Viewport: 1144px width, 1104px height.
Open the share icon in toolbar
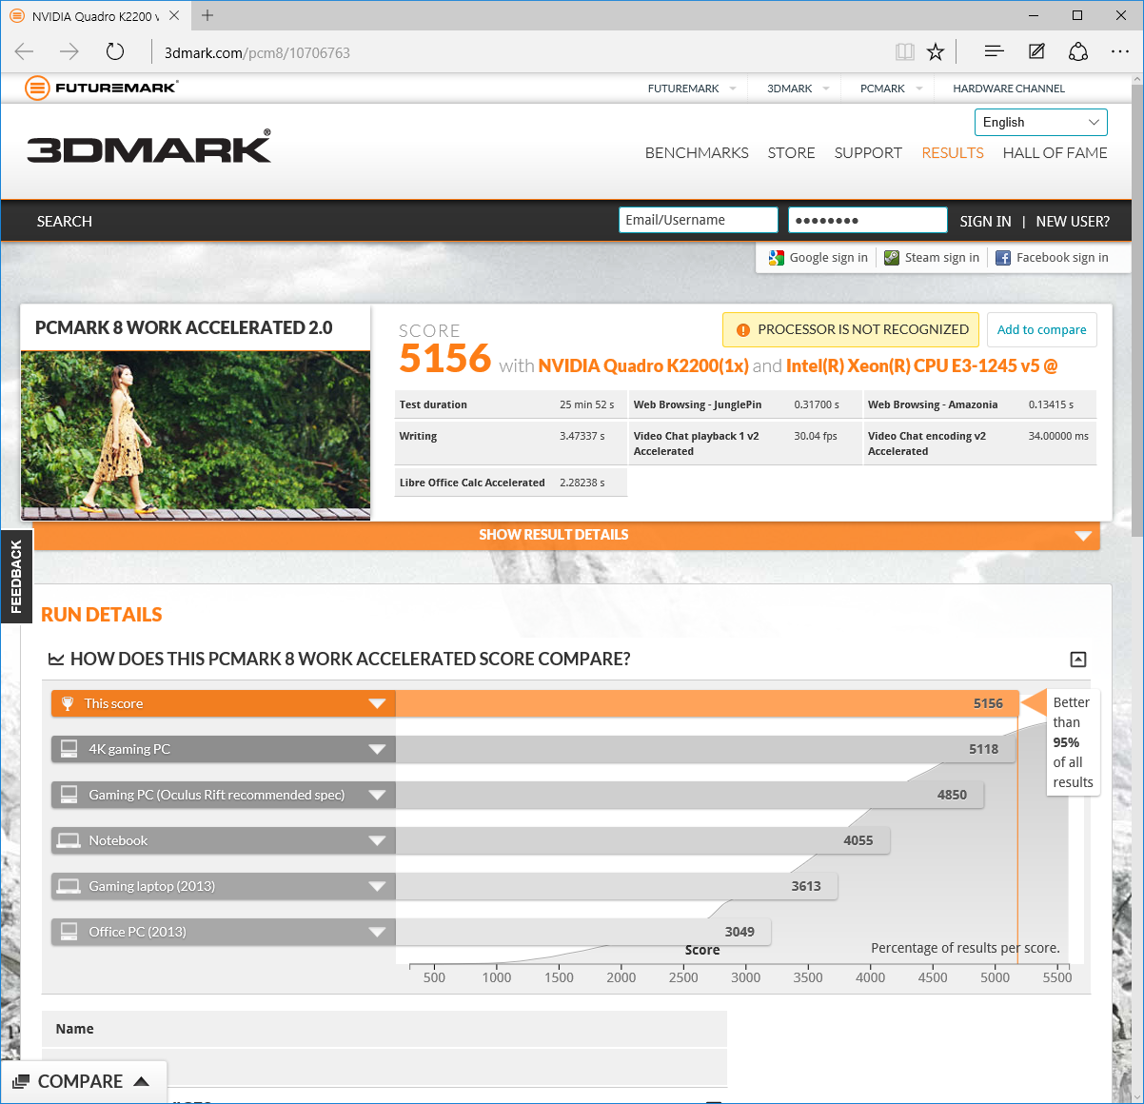click(x=1078, y=51)
